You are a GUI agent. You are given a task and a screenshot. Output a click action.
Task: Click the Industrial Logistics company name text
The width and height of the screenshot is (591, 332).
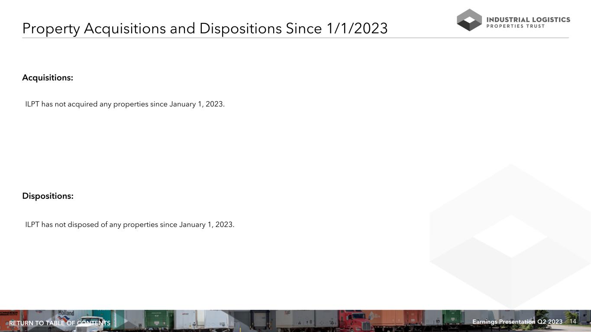coord(528,19)
